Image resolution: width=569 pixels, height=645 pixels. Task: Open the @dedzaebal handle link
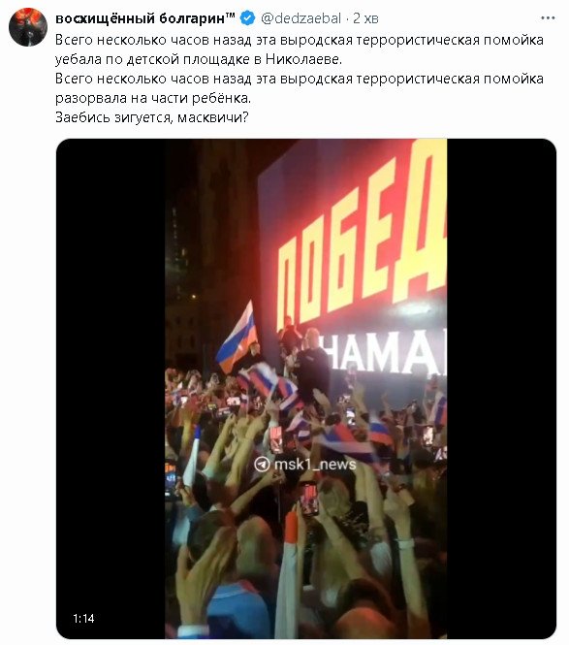click(x=300, y=18)
